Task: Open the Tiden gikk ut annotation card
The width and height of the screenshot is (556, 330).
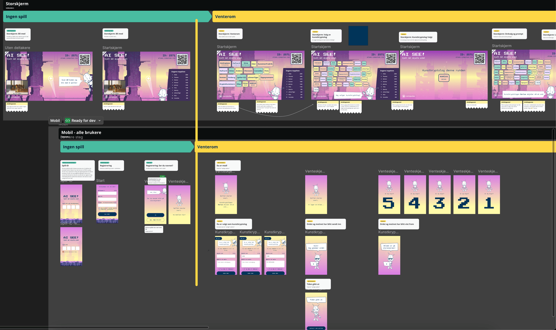Action: pos(318,284)
